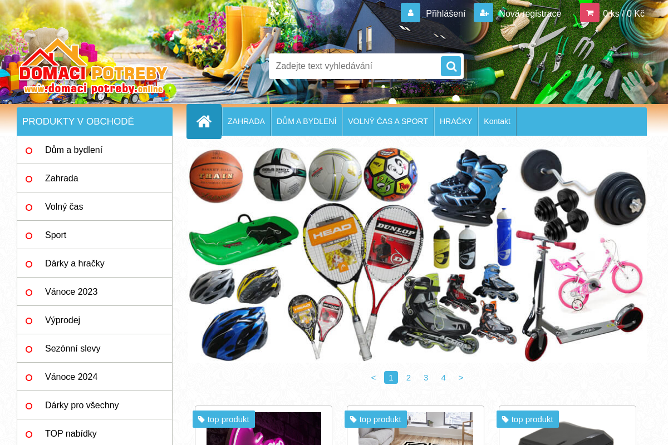Click the Nová registrace user-plus icon

coord(483,12)
